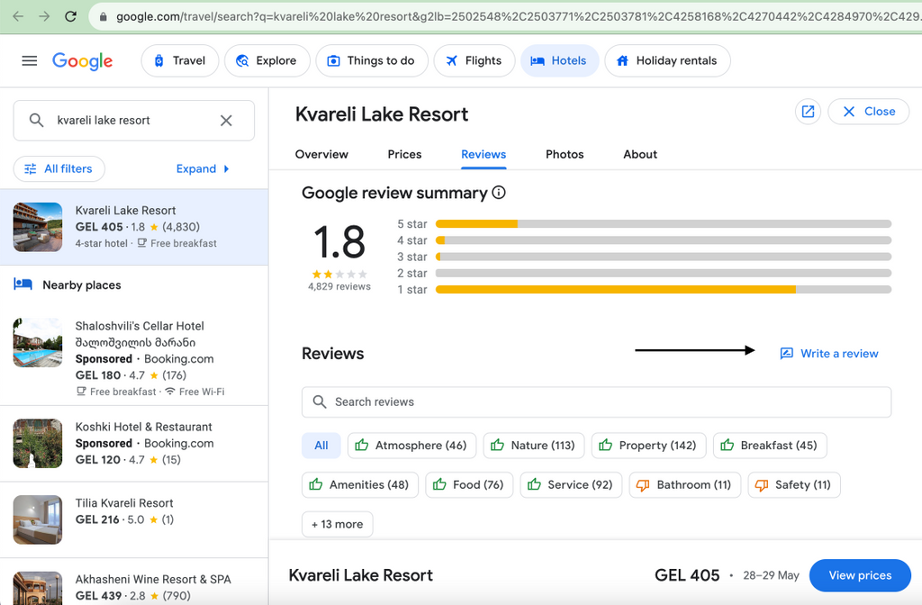This screenshot has width=922, height=605.
Task: Open Kvareli Lake Resort thumbnail in results
Action: tap(38, 227)
